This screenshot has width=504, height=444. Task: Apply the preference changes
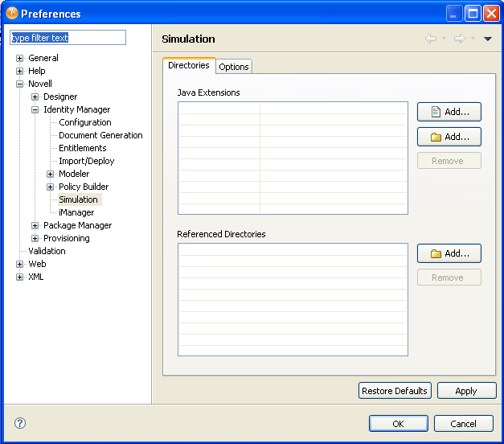click(466, 391)
